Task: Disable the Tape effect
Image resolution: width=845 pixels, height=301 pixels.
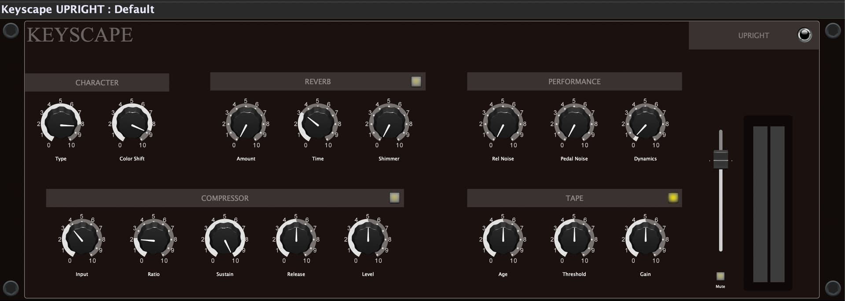Action: pos(673,198)
